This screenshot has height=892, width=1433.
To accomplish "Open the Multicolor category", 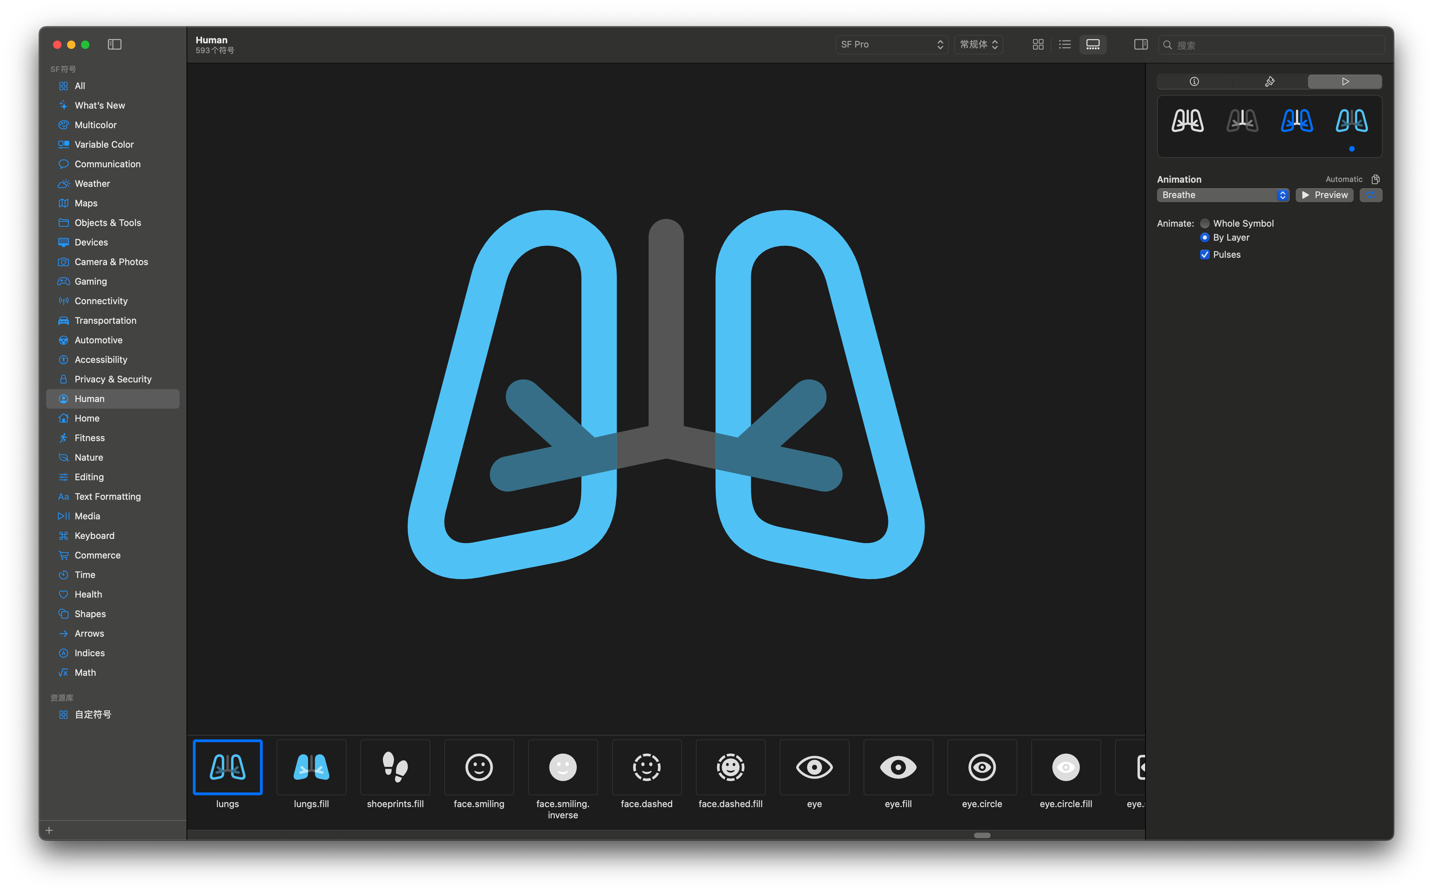I will [112, 125].
